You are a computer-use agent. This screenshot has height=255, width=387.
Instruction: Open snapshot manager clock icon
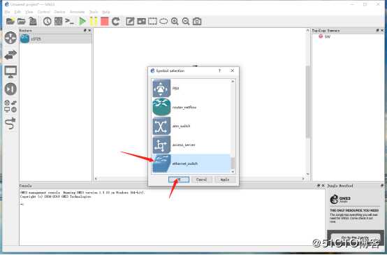[47, 21]
